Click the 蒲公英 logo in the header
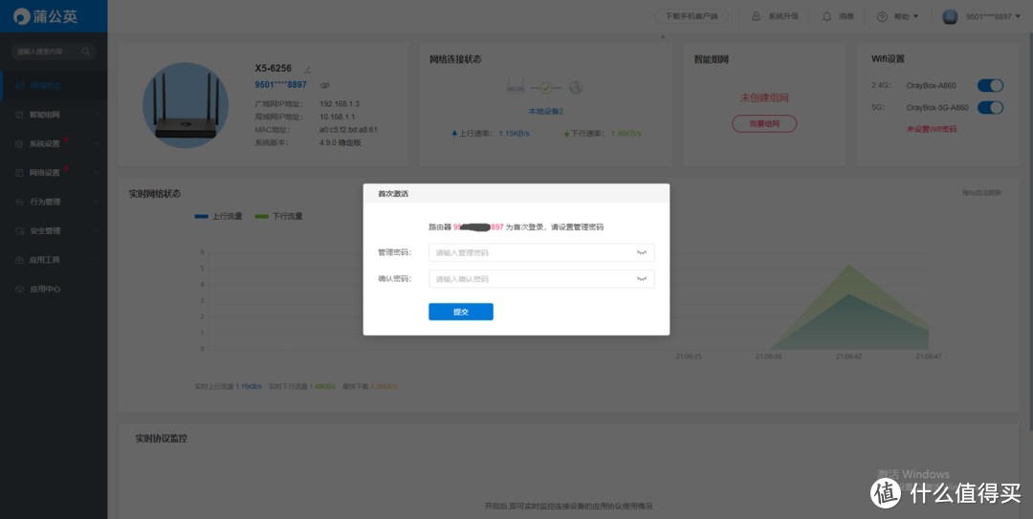Screen dimensions: 1033x519 pyautogui.click(x=46, y=16)
